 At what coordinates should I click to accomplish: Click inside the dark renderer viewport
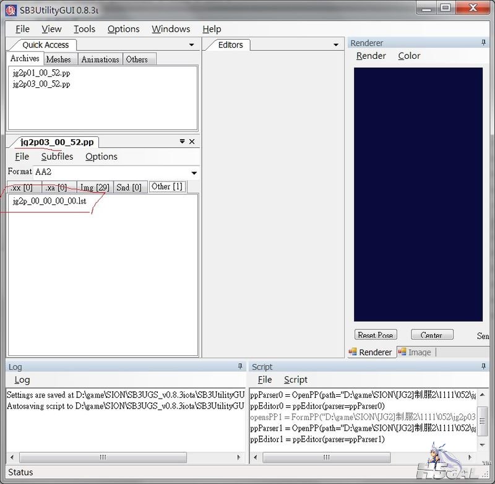(418, 194)
